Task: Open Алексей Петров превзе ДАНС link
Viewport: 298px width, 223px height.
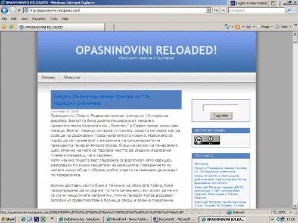Action: point(219,192)
